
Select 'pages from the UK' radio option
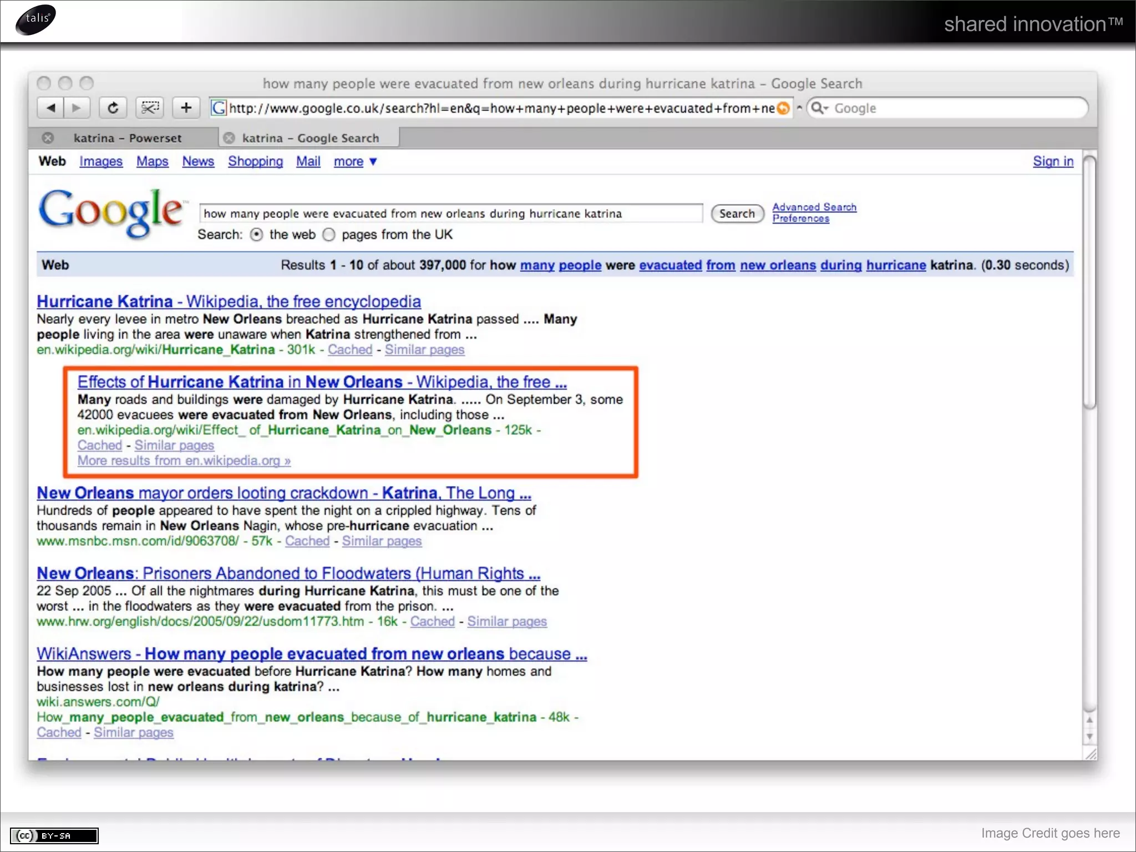pyautogui.click(x=329, y=235)
